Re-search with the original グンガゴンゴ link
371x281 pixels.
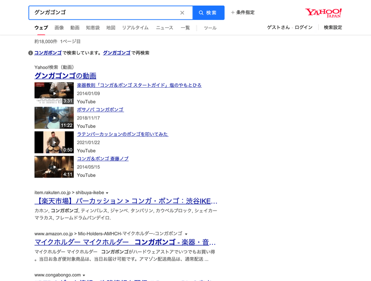(x=117, y=53)
